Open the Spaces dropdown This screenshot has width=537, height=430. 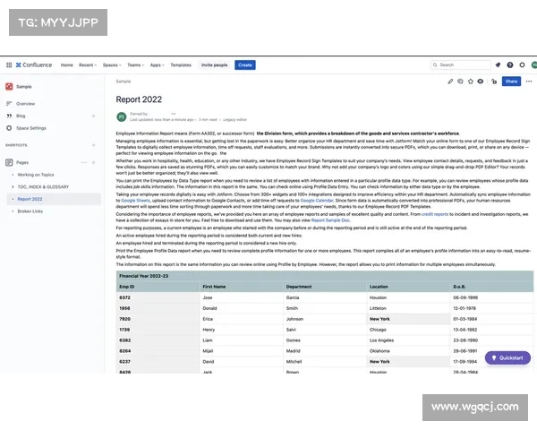112,64
